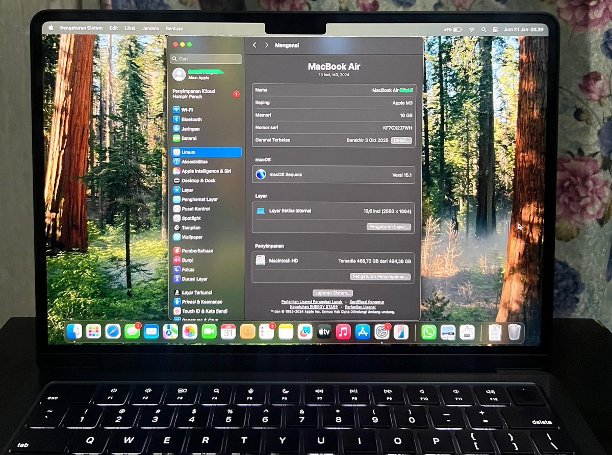This screenshot has height=455, width=612.
Task: Open Mail app in the Dock
Action: coord(151,331)
